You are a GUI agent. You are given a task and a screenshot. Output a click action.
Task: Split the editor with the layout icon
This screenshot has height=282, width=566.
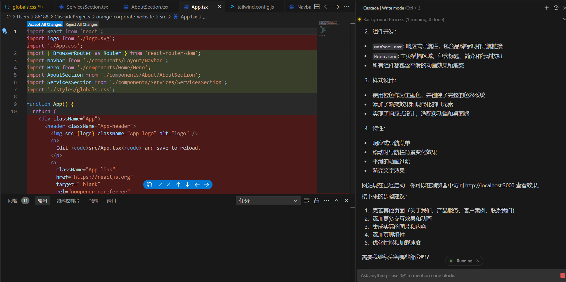pyautogui.click(x=317, y=7)
